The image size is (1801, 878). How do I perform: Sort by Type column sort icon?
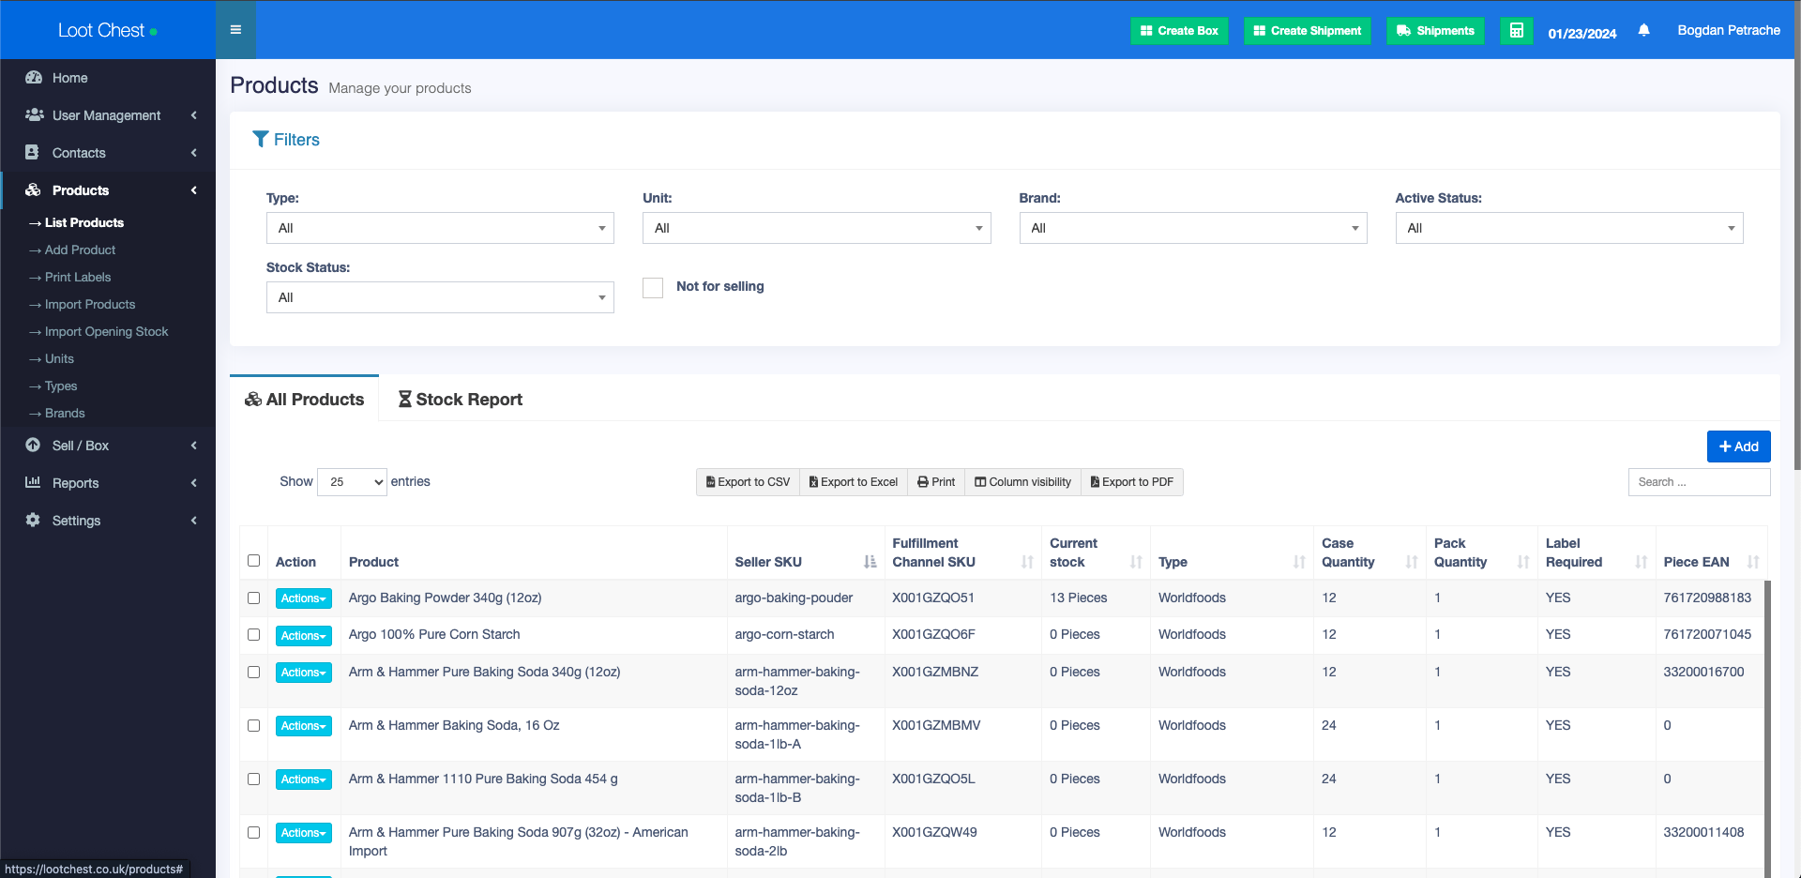[x=1299, y=562]
